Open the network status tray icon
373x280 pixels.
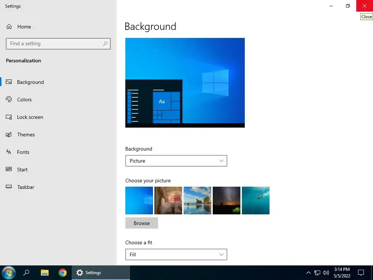tap(317, 273)
